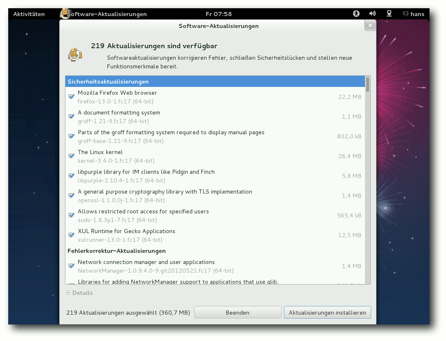Open the accessibility menu in the top bar
446x341 pixels.
click(356, 14)
